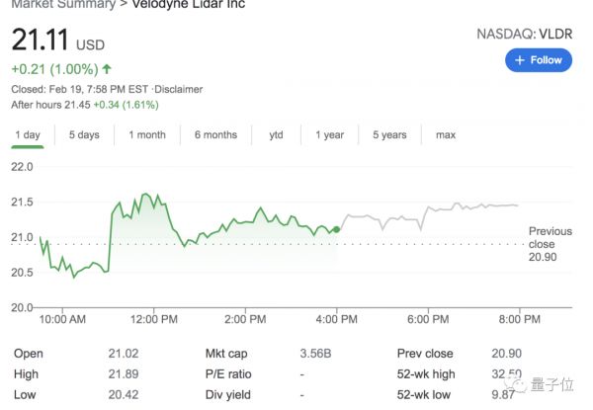Open the 1 year chart tab
Screen dimensions: 593x410
[329, 135]
